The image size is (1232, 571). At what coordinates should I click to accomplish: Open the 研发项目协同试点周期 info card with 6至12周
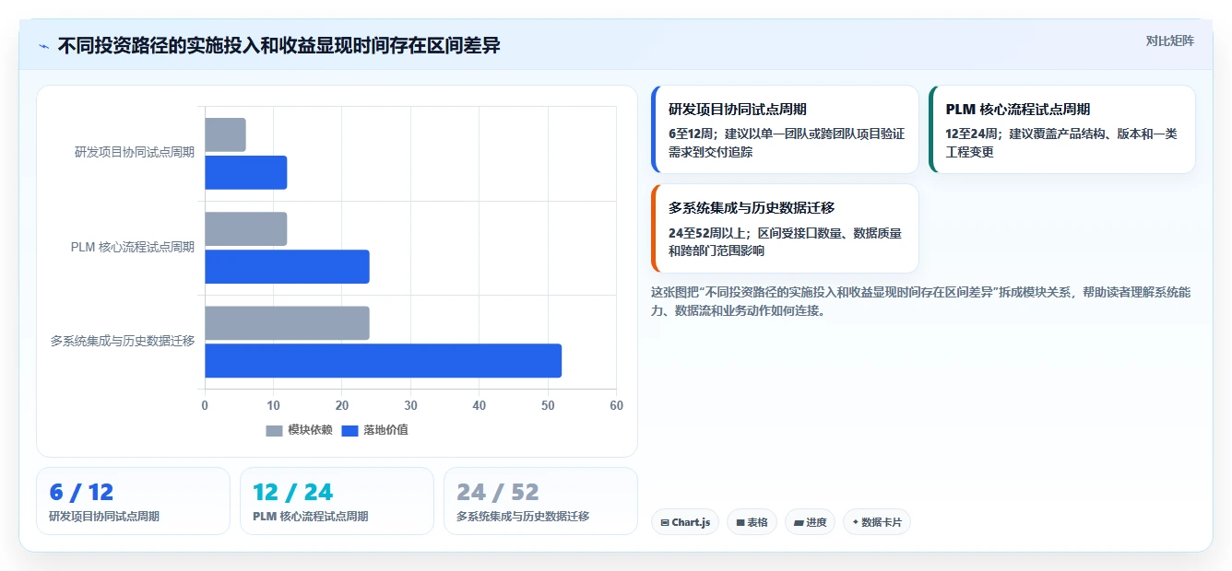[785, 129]
